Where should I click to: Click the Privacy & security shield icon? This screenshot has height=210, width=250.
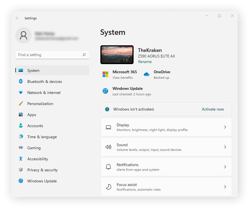click(x=21, y=170)
